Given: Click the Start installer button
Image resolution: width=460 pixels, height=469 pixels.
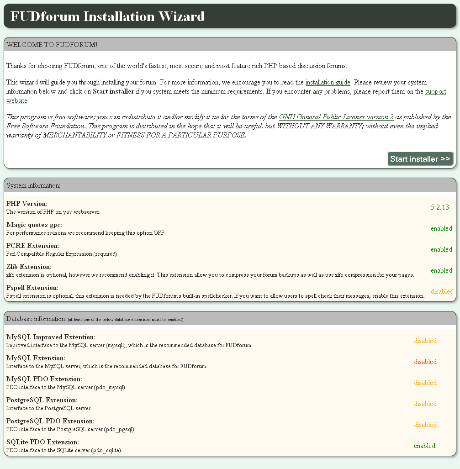Looking at the screenshot, I should coord(420,159).
